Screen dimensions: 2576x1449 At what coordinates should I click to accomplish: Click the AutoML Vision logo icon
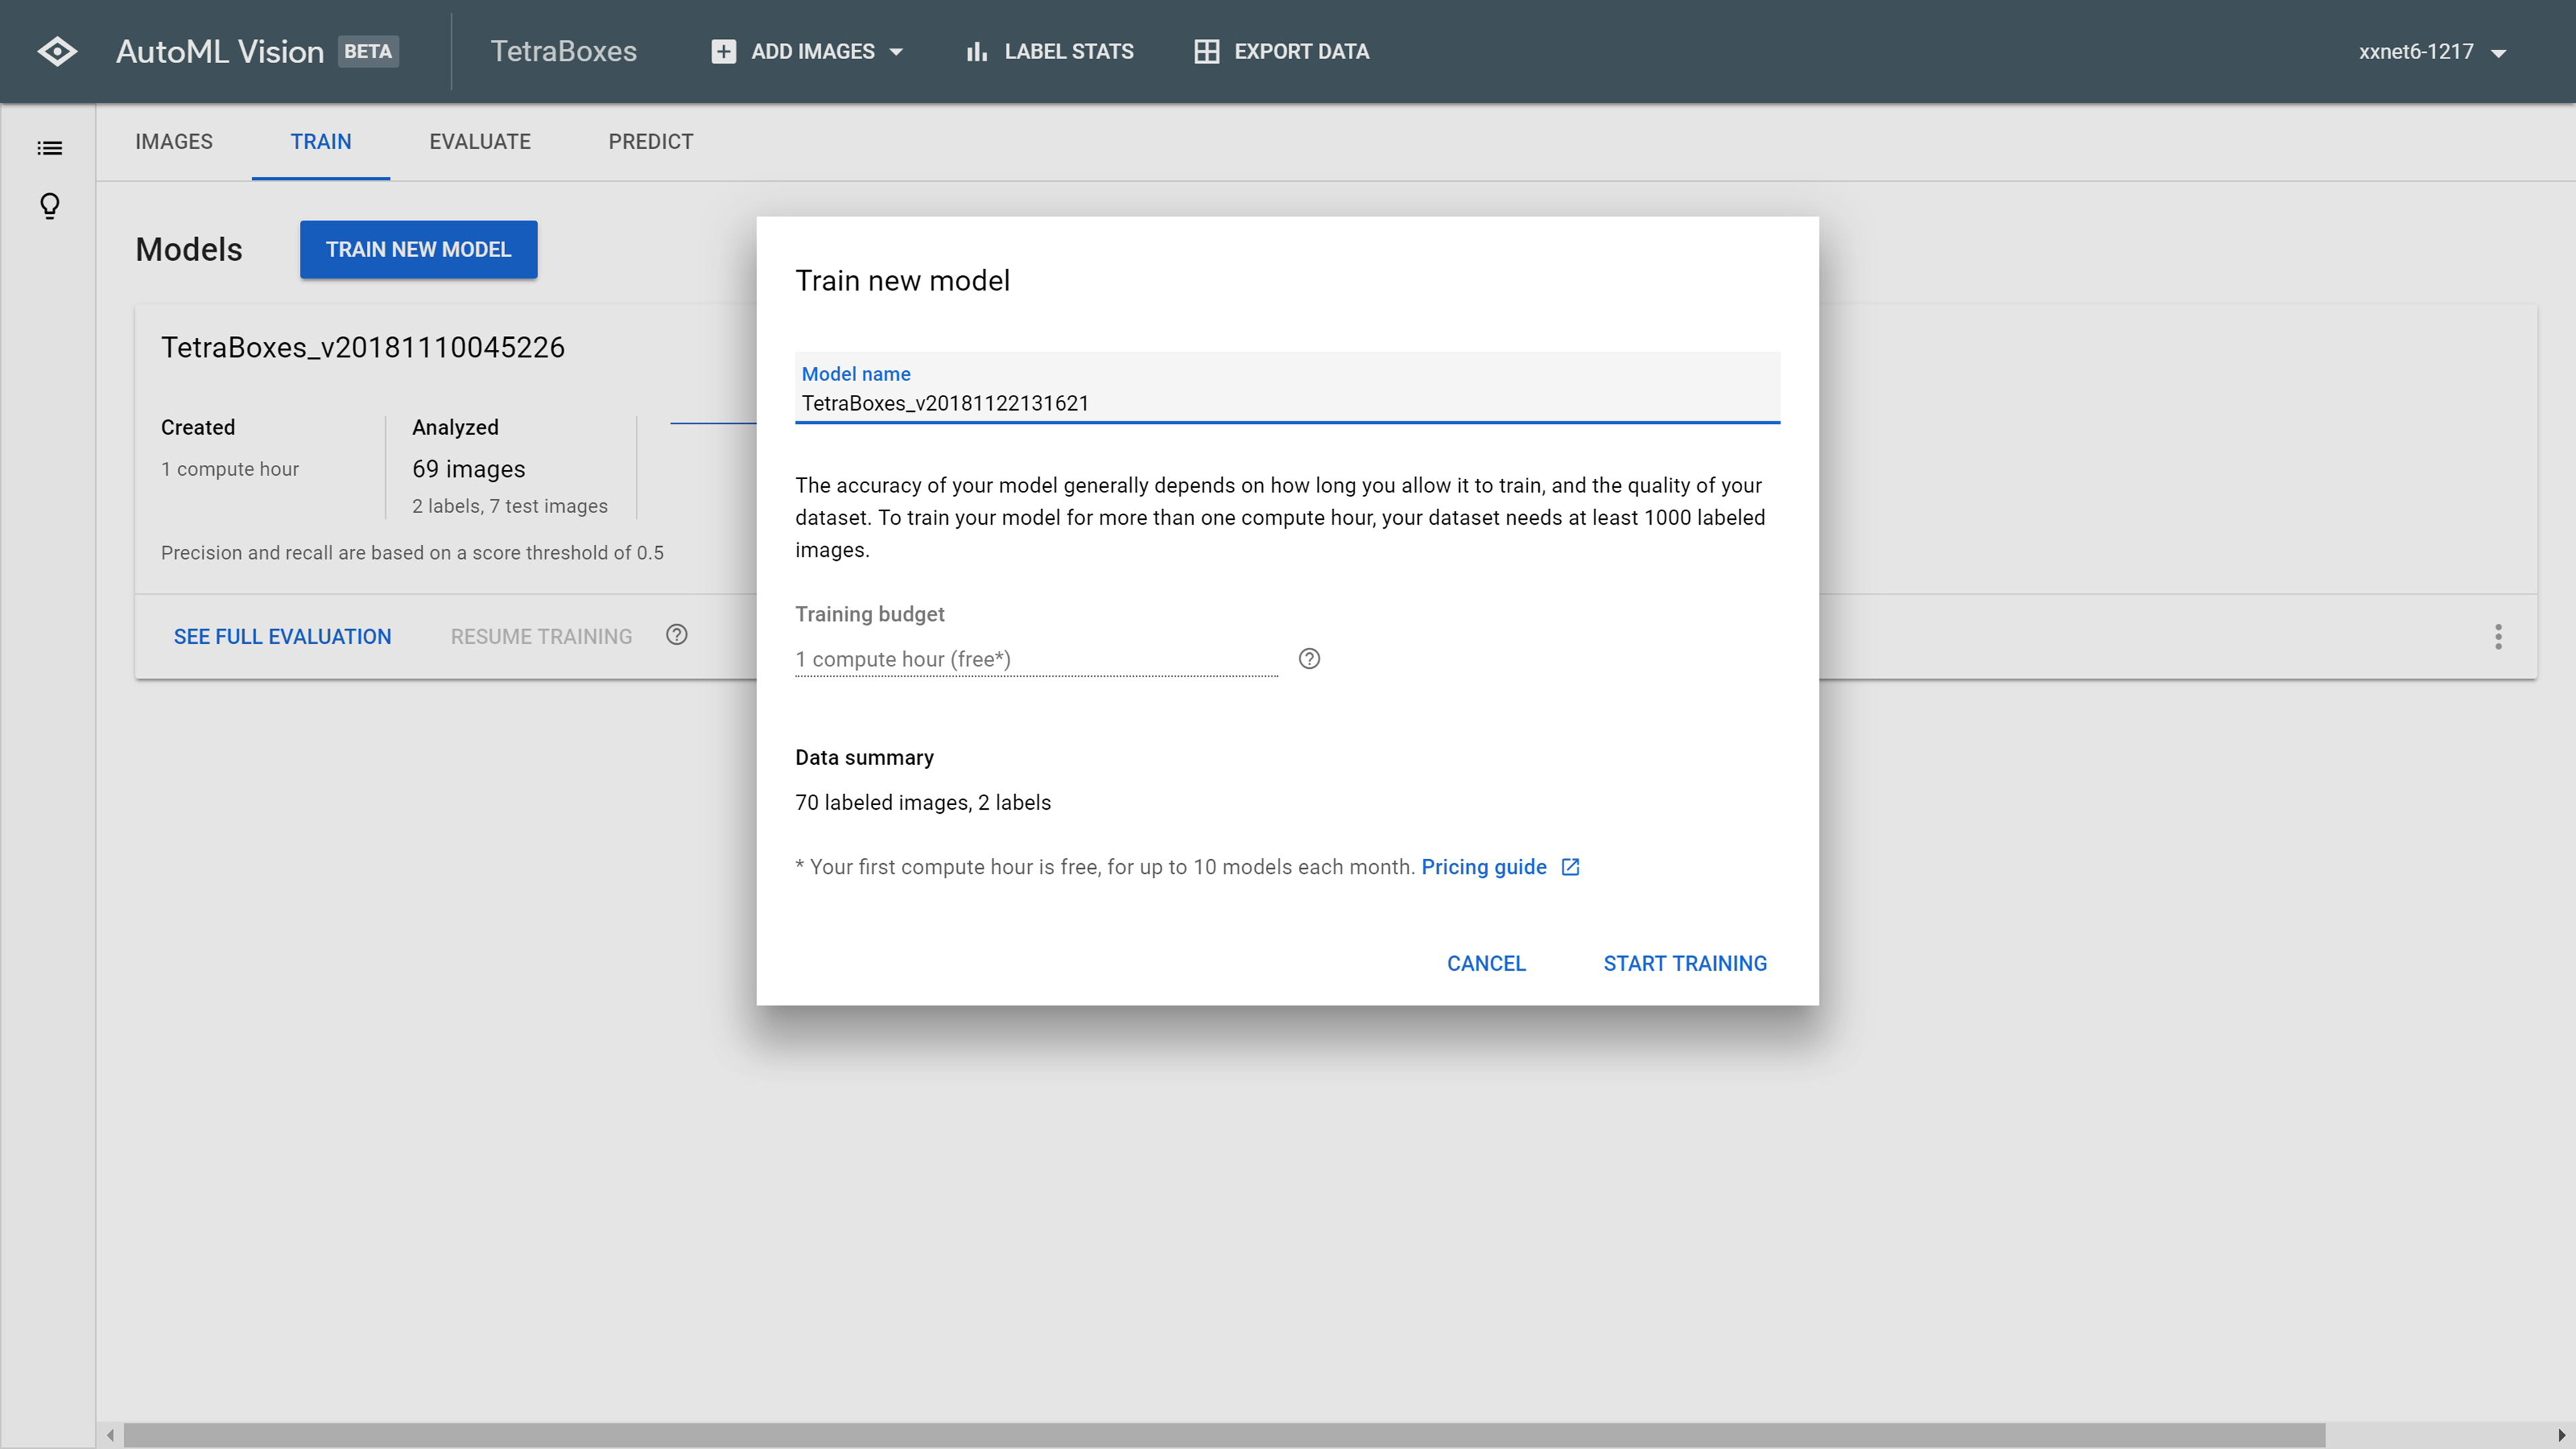tap(57, 51)
